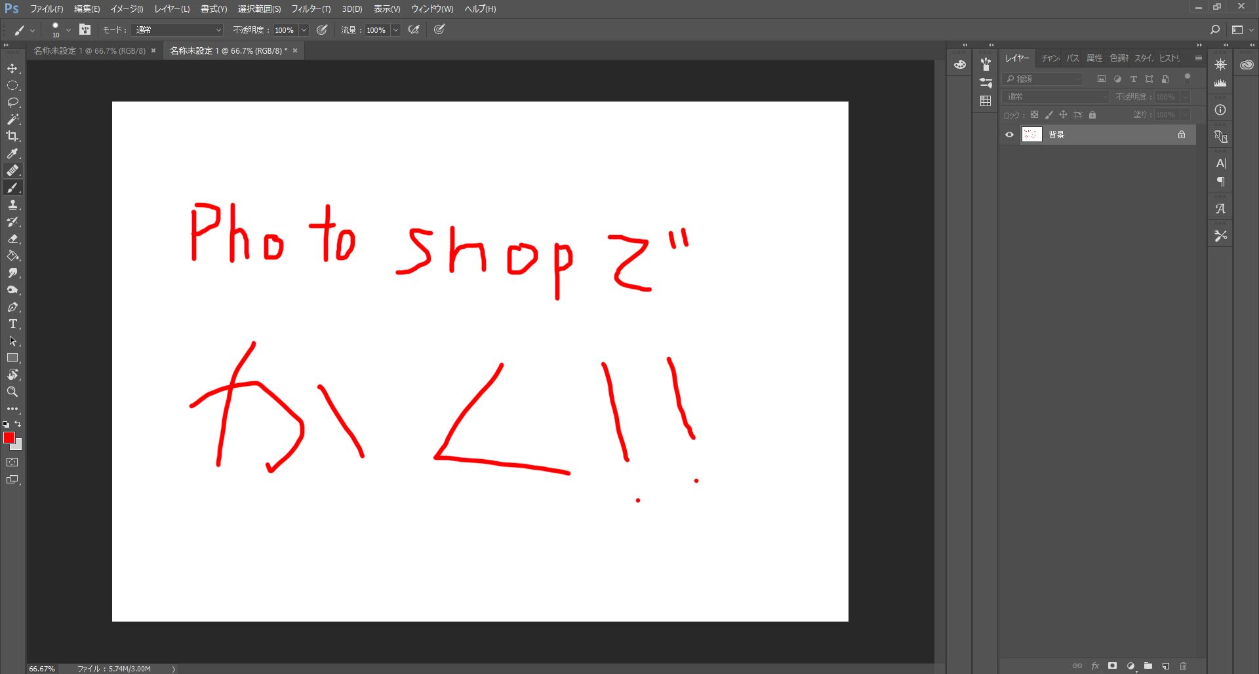This screenshot has height=674, width=1259.
Task: Select the Eraser tool
Action: [12, 239]
